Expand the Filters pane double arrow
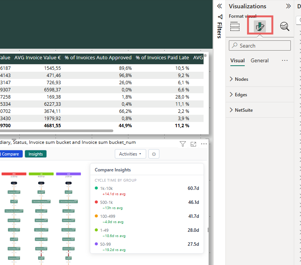Screen dimensions: 301x265 coord(219,6)
